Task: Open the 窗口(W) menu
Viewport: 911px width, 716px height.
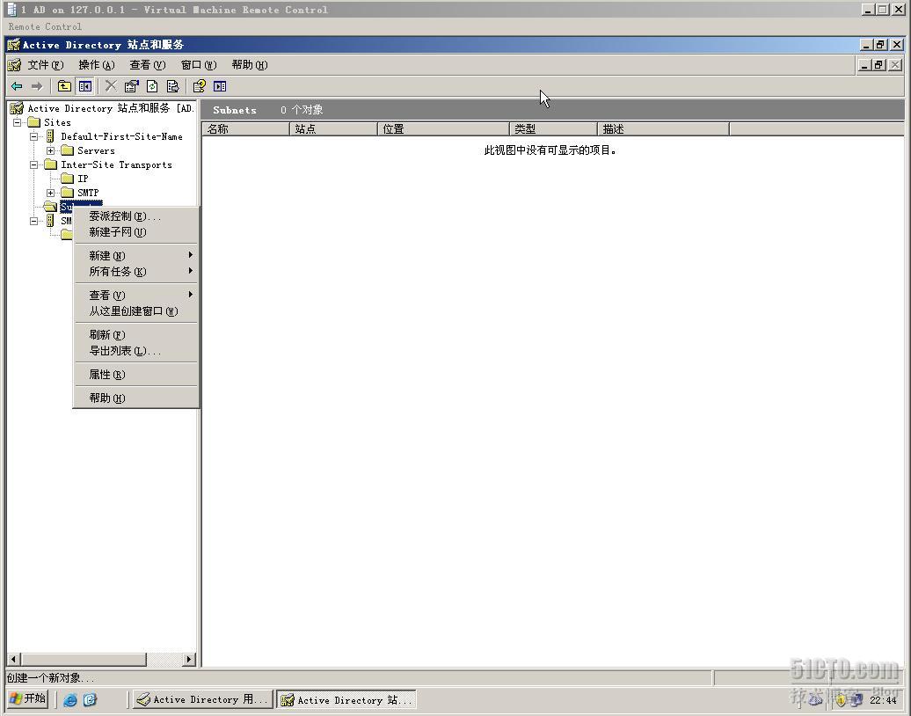Action: pos(199,65)
